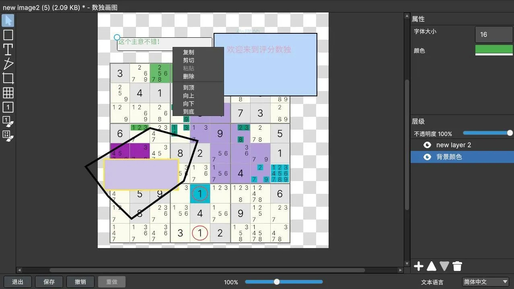The width and height of the screenshot is (514, 289).
Task: Click the 退出 button
Action: [x=18, y=282]
